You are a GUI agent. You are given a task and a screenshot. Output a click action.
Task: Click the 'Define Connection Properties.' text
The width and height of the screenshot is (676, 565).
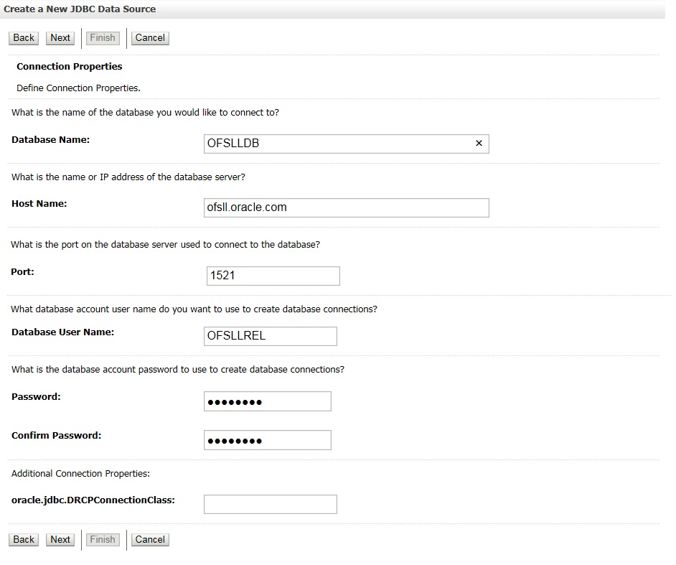tap(78, 88)
